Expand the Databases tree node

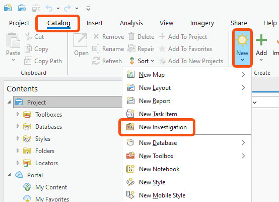pyautogui.click(x=18, y=126)
